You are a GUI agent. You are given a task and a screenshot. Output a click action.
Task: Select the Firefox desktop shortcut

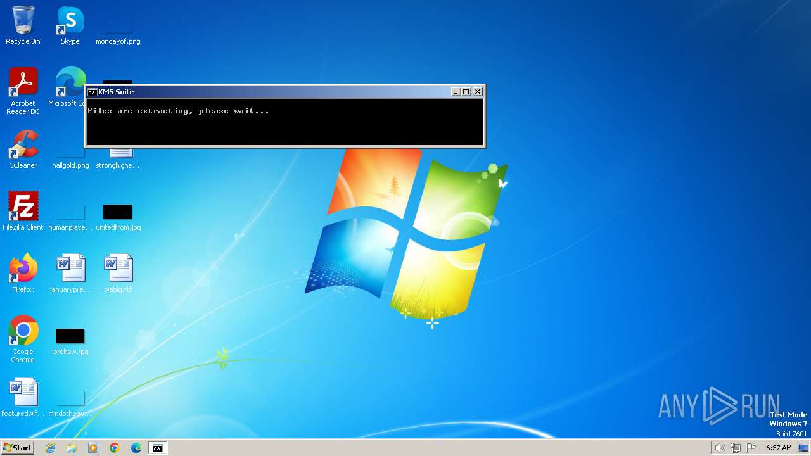23,274
